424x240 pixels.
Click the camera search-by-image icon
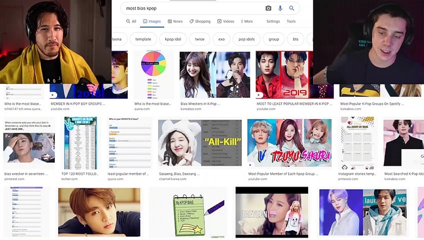point(268,8)
